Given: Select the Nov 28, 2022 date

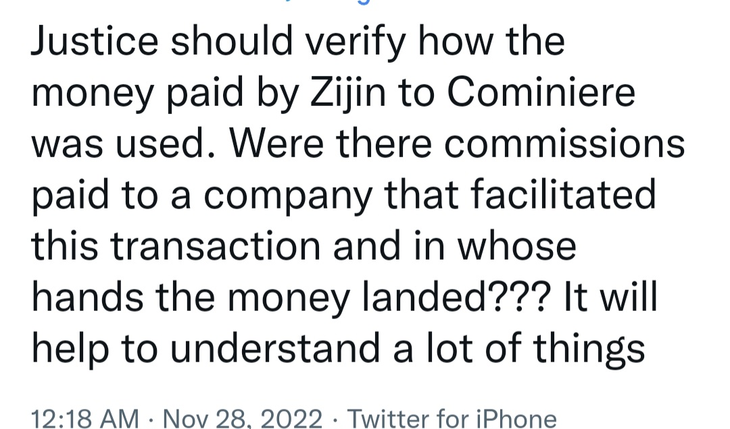Looking at the screenshot, I should pyautogui.click(x=243, y=418).
